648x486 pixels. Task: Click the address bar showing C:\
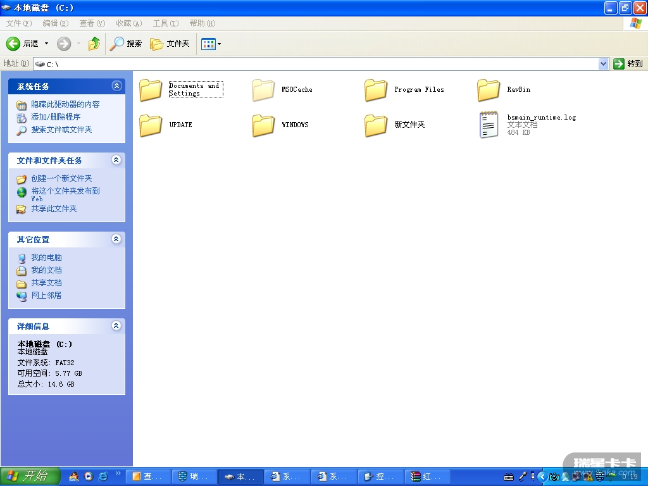coord(316,64)
